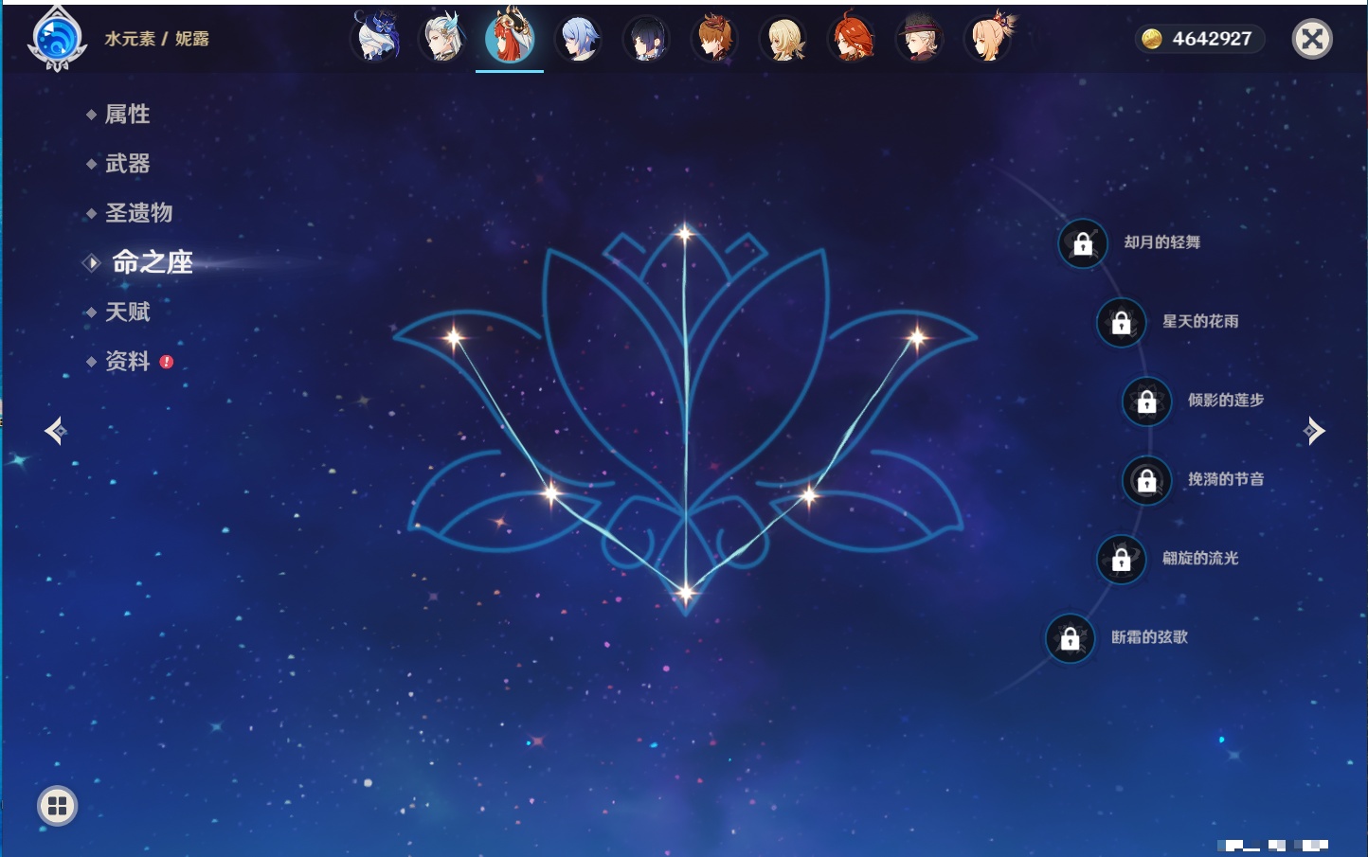
Task: Go to the previous character with the left arrow
Action: tap(55, 431)
